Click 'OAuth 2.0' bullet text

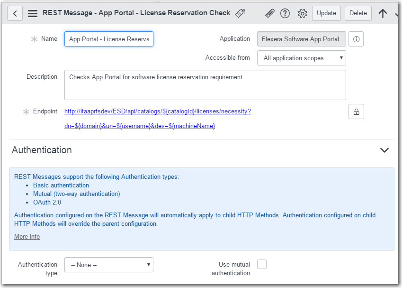click(47, 202)
